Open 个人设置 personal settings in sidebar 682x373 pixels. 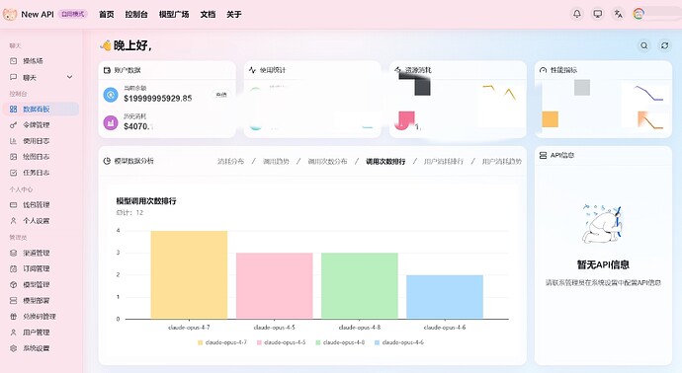point(42,221)
